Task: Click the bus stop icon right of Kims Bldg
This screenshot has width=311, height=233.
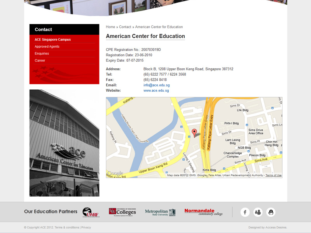Action: point(224,169)
